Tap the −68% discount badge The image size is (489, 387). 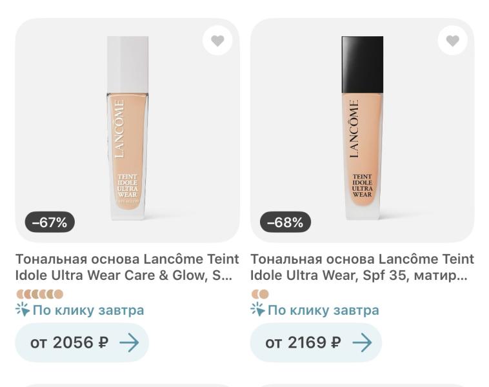pyautogui.click(x=285, y=222)
